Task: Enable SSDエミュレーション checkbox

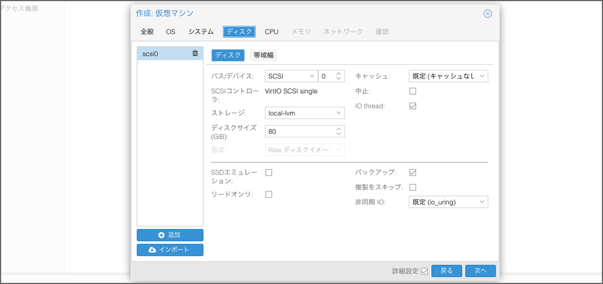Action: [269, 173]
